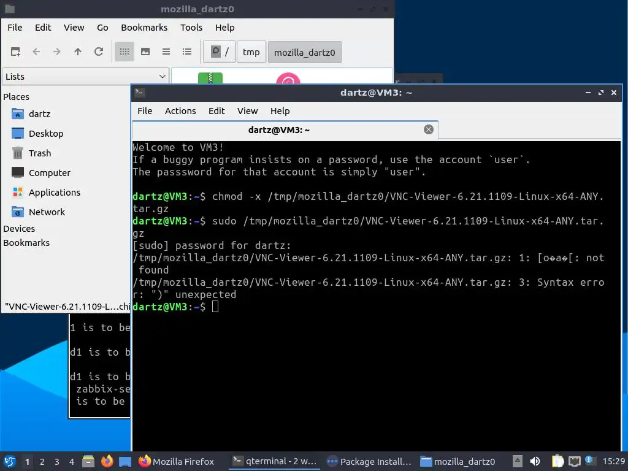Click the terminal window icon in title bar
628x471 pixels.
point(139,93)
